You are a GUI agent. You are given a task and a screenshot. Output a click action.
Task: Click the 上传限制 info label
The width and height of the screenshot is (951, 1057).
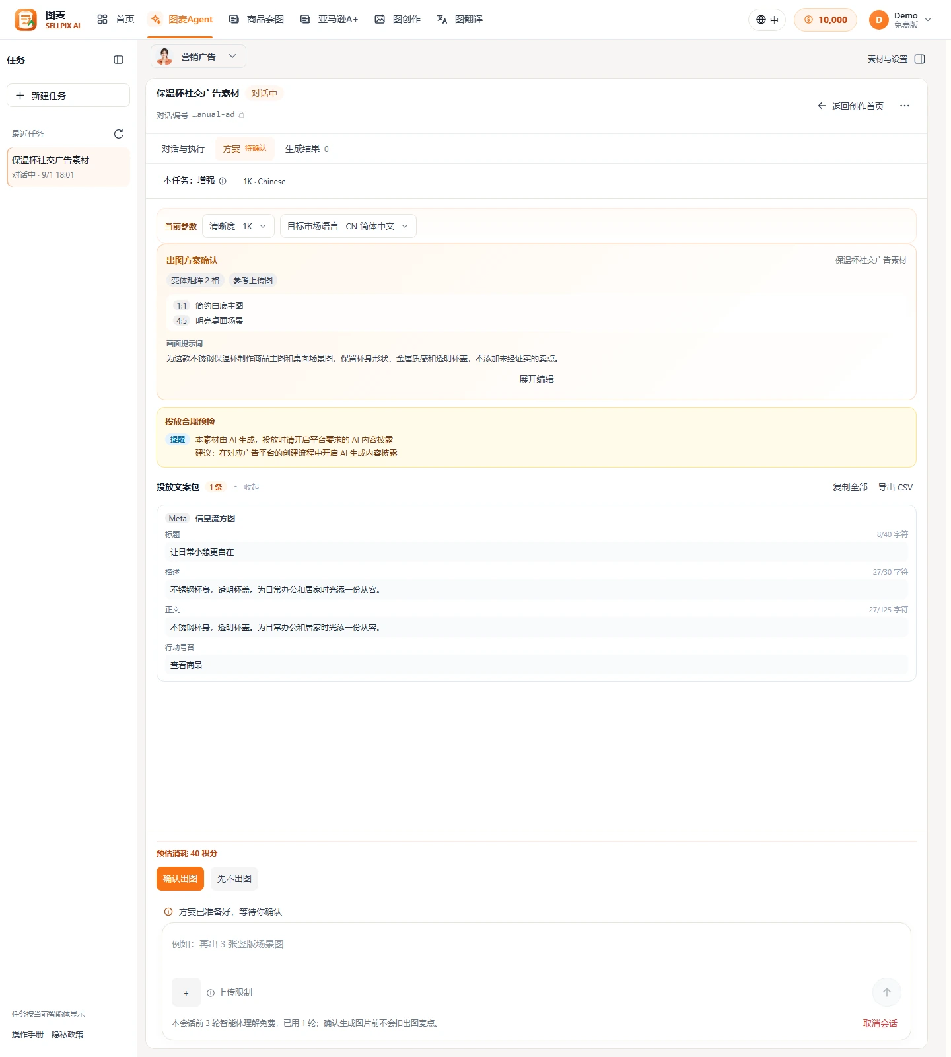229,992
